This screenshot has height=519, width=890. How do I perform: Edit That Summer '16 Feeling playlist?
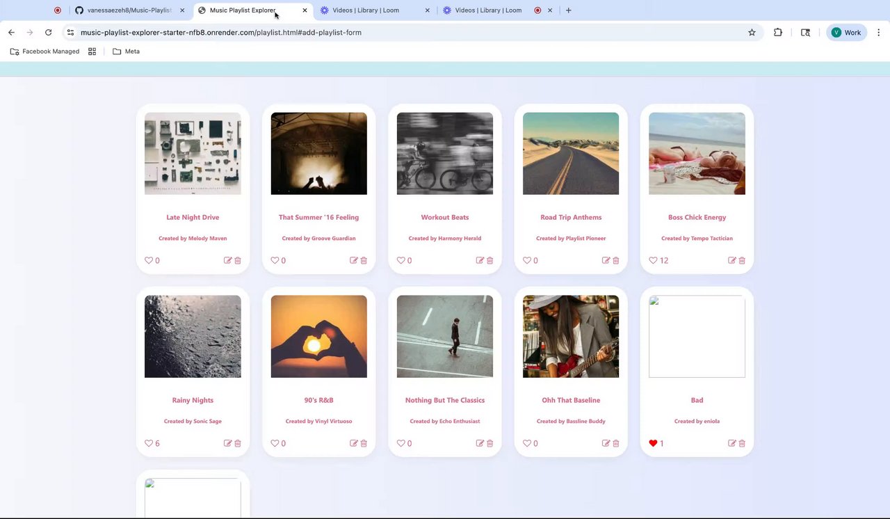click(353, 260)
